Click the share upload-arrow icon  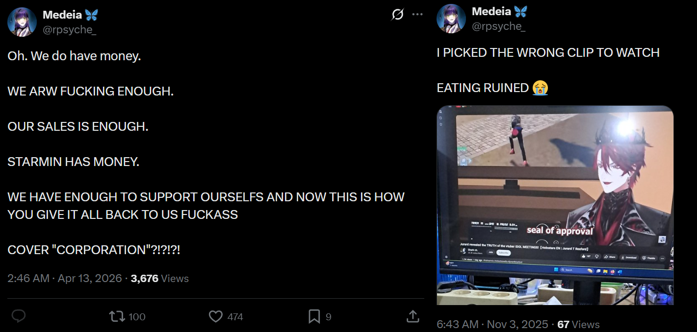(413, 316)
